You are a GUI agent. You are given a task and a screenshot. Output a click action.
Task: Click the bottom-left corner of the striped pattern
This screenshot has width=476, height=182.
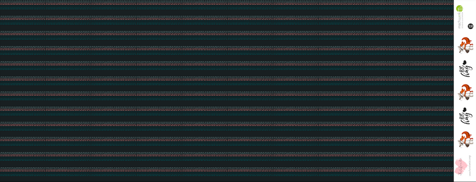(1, 180)
